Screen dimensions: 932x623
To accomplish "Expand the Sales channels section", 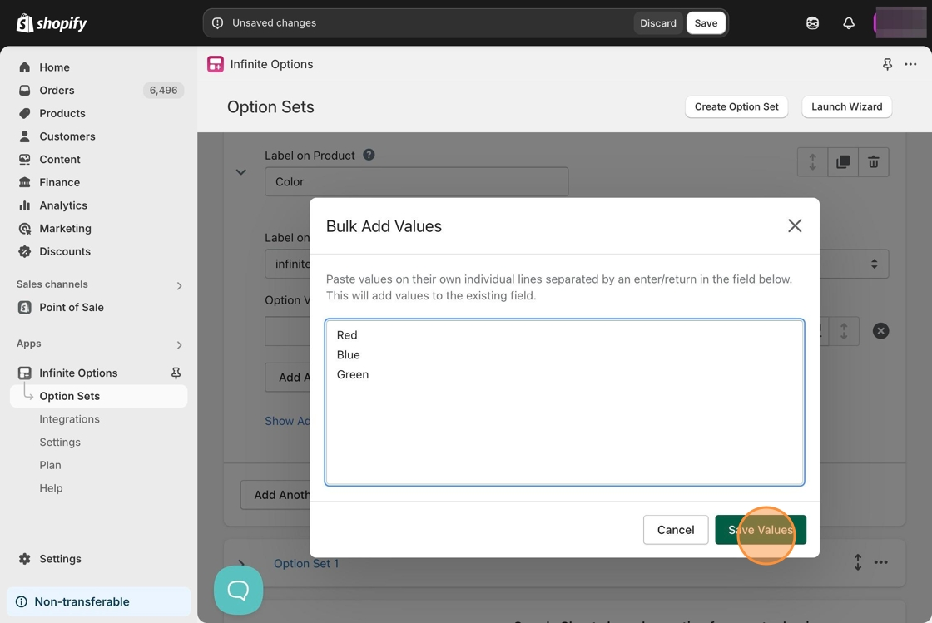I will click(179, 285).
